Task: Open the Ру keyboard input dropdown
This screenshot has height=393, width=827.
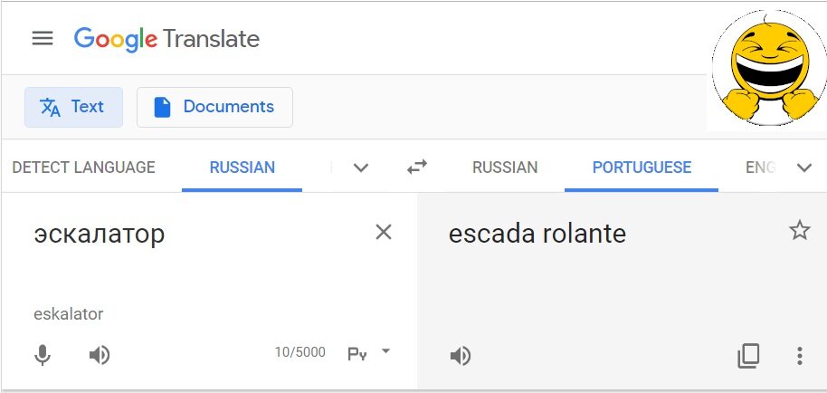Action: [368, 353]
